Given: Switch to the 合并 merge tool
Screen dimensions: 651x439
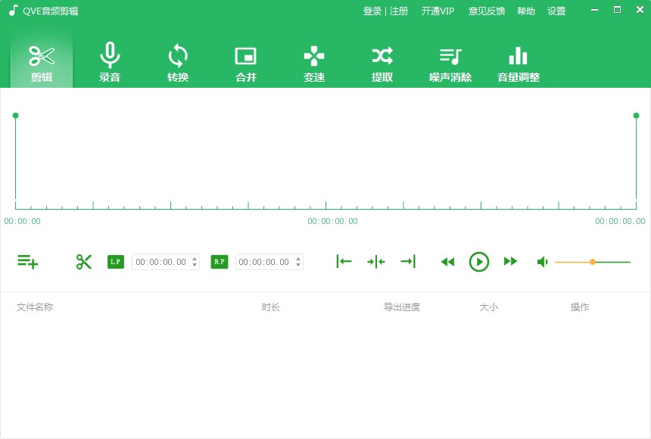Looking at the screenshot, I should 245,61.
